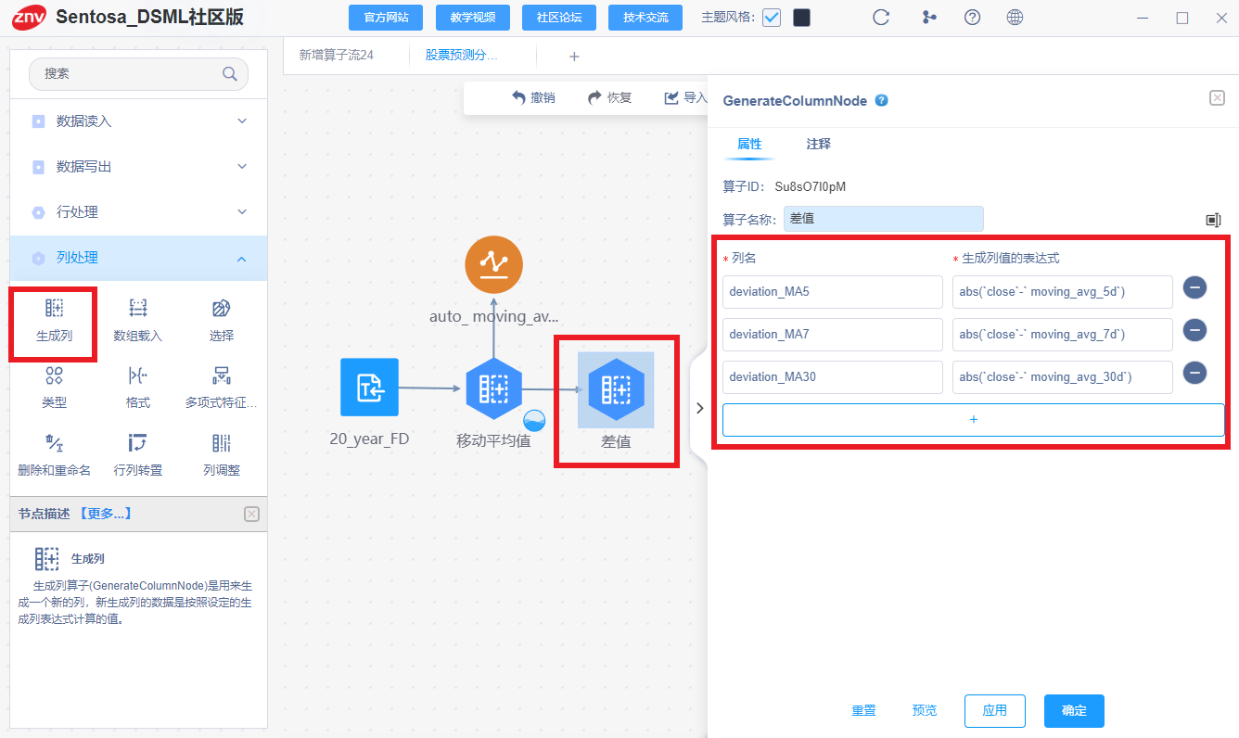Remove the deviation_MA7 row with minus button
Screen dimensions: 1239x738
(x=1194, y=330)
